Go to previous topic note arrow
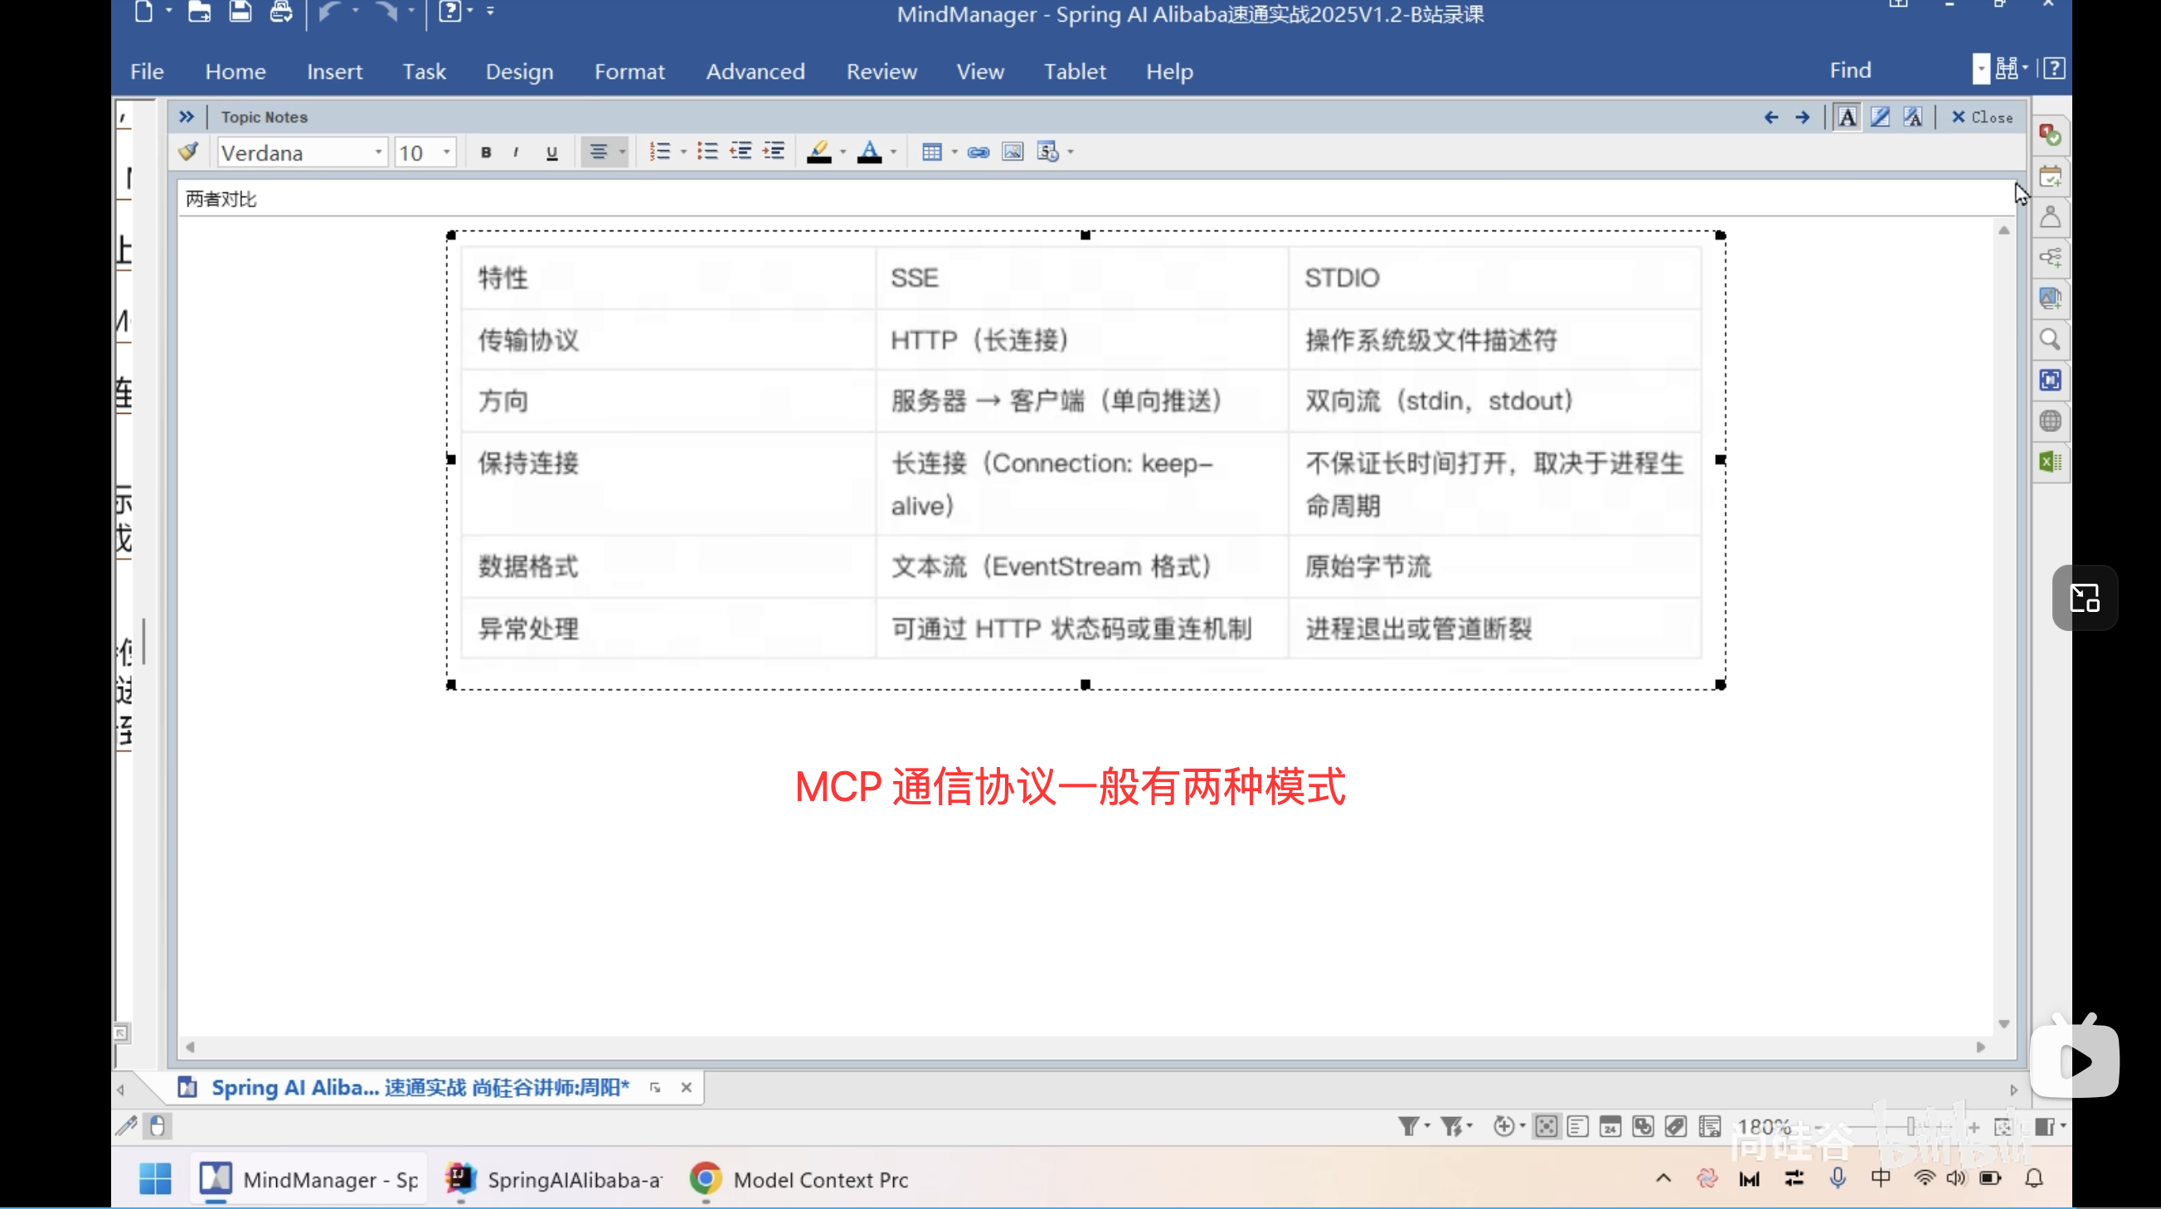The height and width of the screenshot is (1209, 2161). tap(1771, 118)
